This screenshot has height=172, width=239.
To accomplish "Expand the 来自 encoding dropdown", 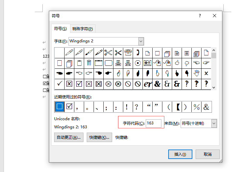I will click(214, 123).
